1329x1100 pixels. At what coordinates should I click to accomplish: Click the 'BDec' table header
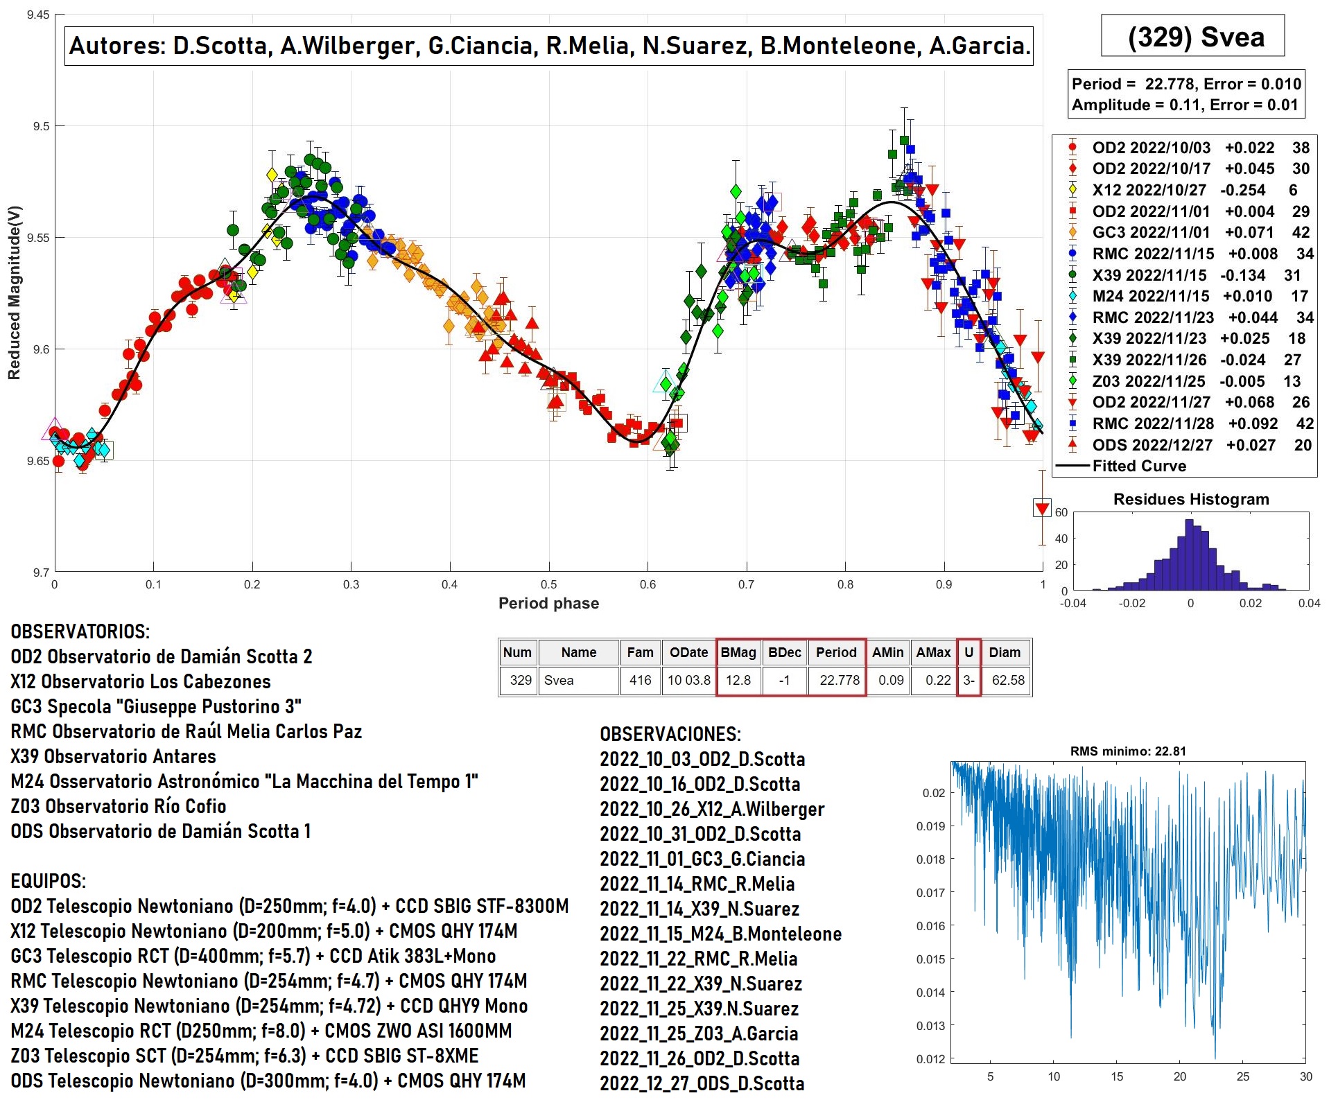tap(784, 652)
